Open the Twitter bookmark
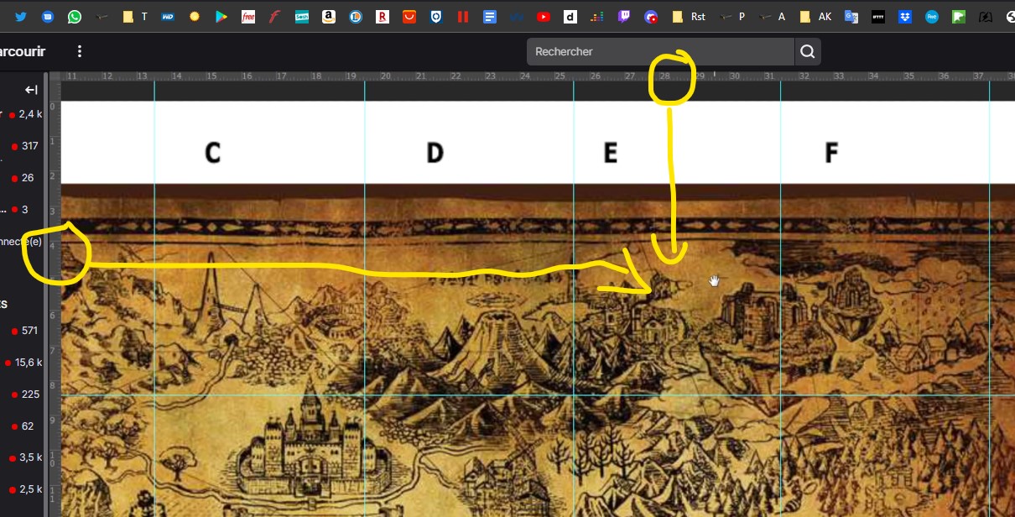1015x517 pixels. pyautogui.click(x=21, y=17)
